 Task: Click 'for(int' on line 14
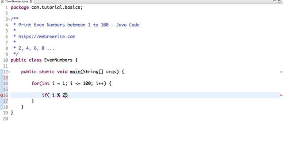(x=41, y=83)
